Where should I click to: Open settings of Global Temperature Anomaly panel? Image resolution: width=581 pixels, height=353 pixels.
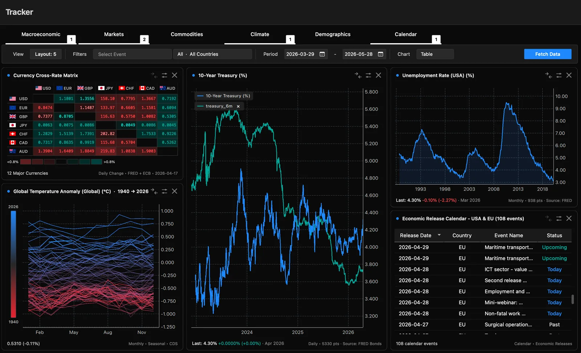click(164, 191)
